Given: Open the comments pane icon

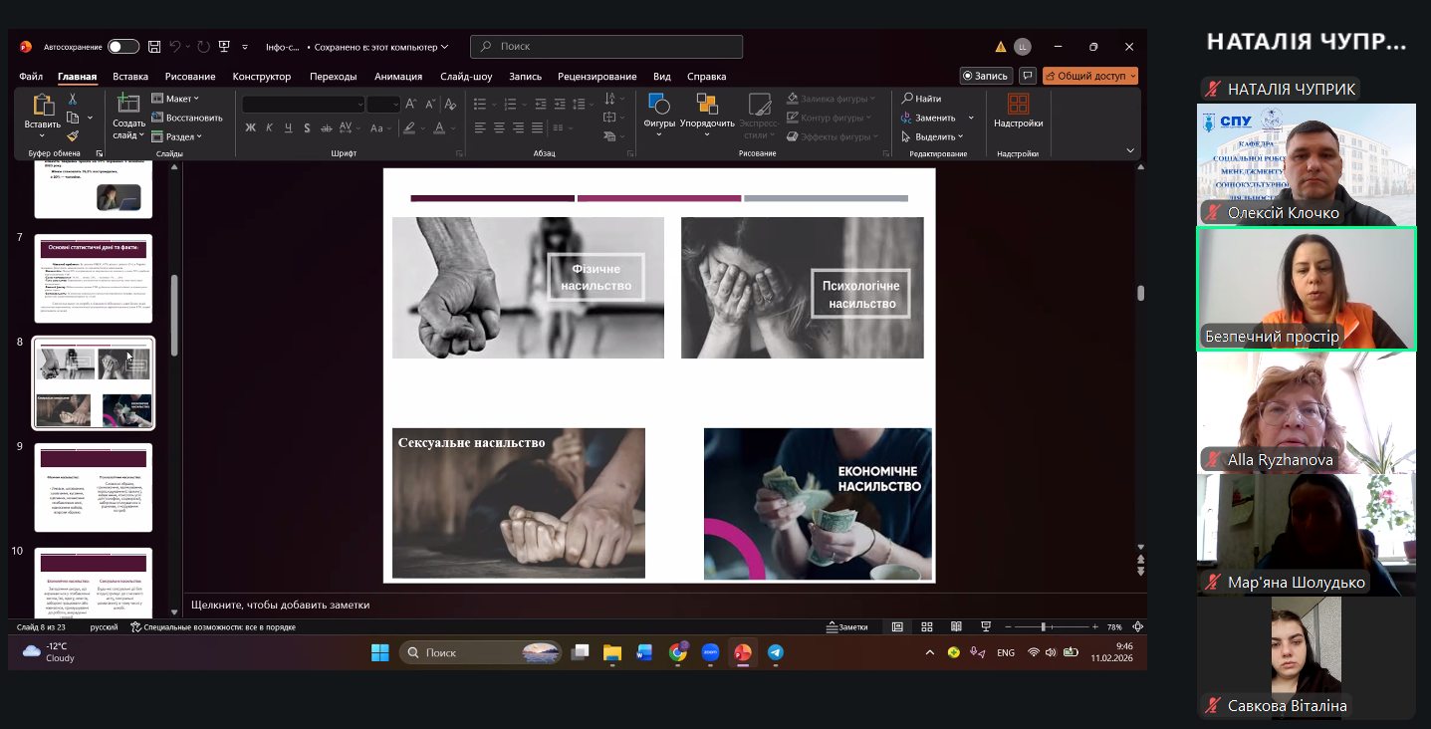Looking at the screenshot, I should click(1028, 76).
